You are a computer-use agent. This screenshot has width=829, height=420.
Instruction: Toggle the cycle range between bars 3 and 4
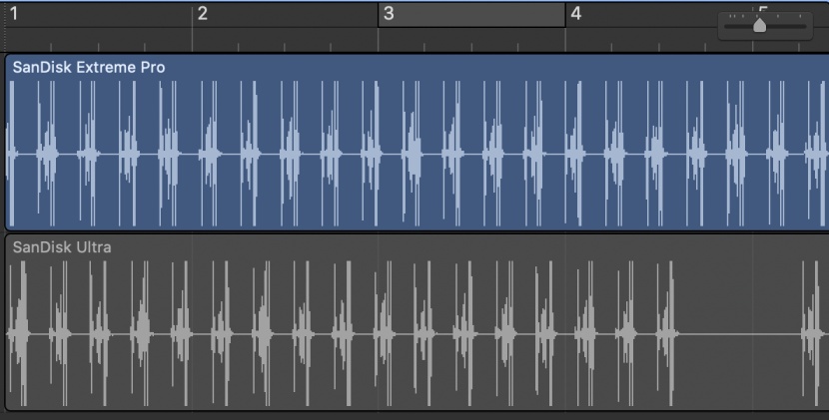point(471,14)
